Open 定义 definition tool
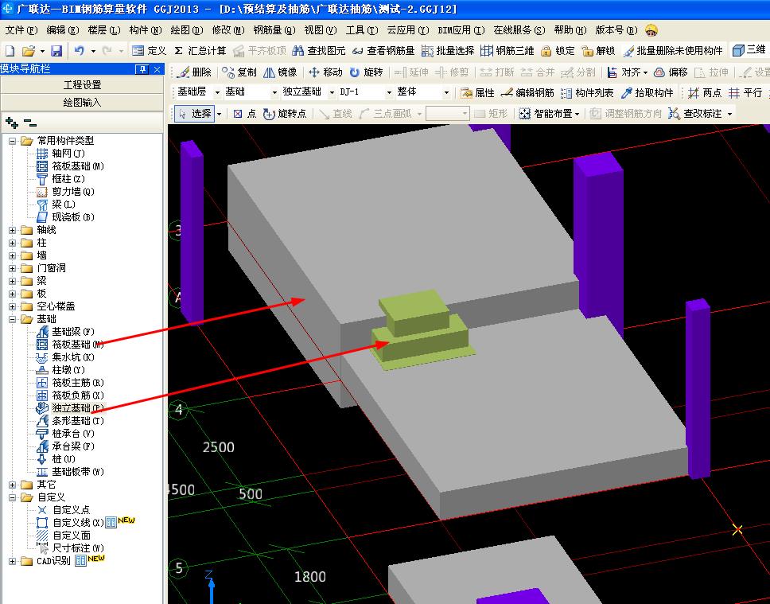The height and width of the screenshot is (604, 770). click(150, 51)
